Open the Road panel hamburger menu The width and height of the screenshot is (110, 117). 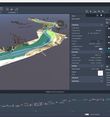tap(97, 16)
